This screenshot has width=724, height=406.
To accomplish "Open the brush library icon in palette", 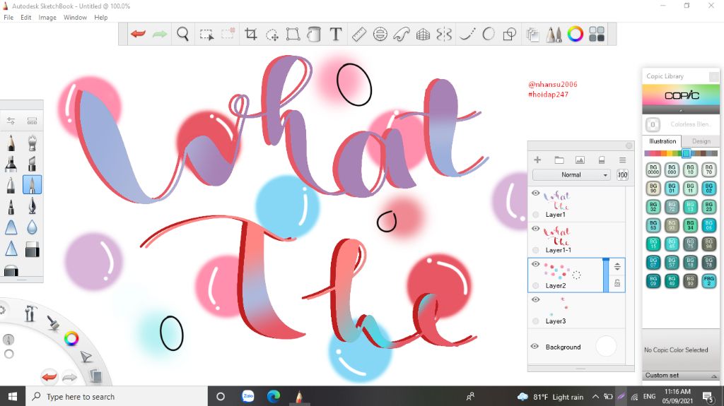I will [32, 121].
